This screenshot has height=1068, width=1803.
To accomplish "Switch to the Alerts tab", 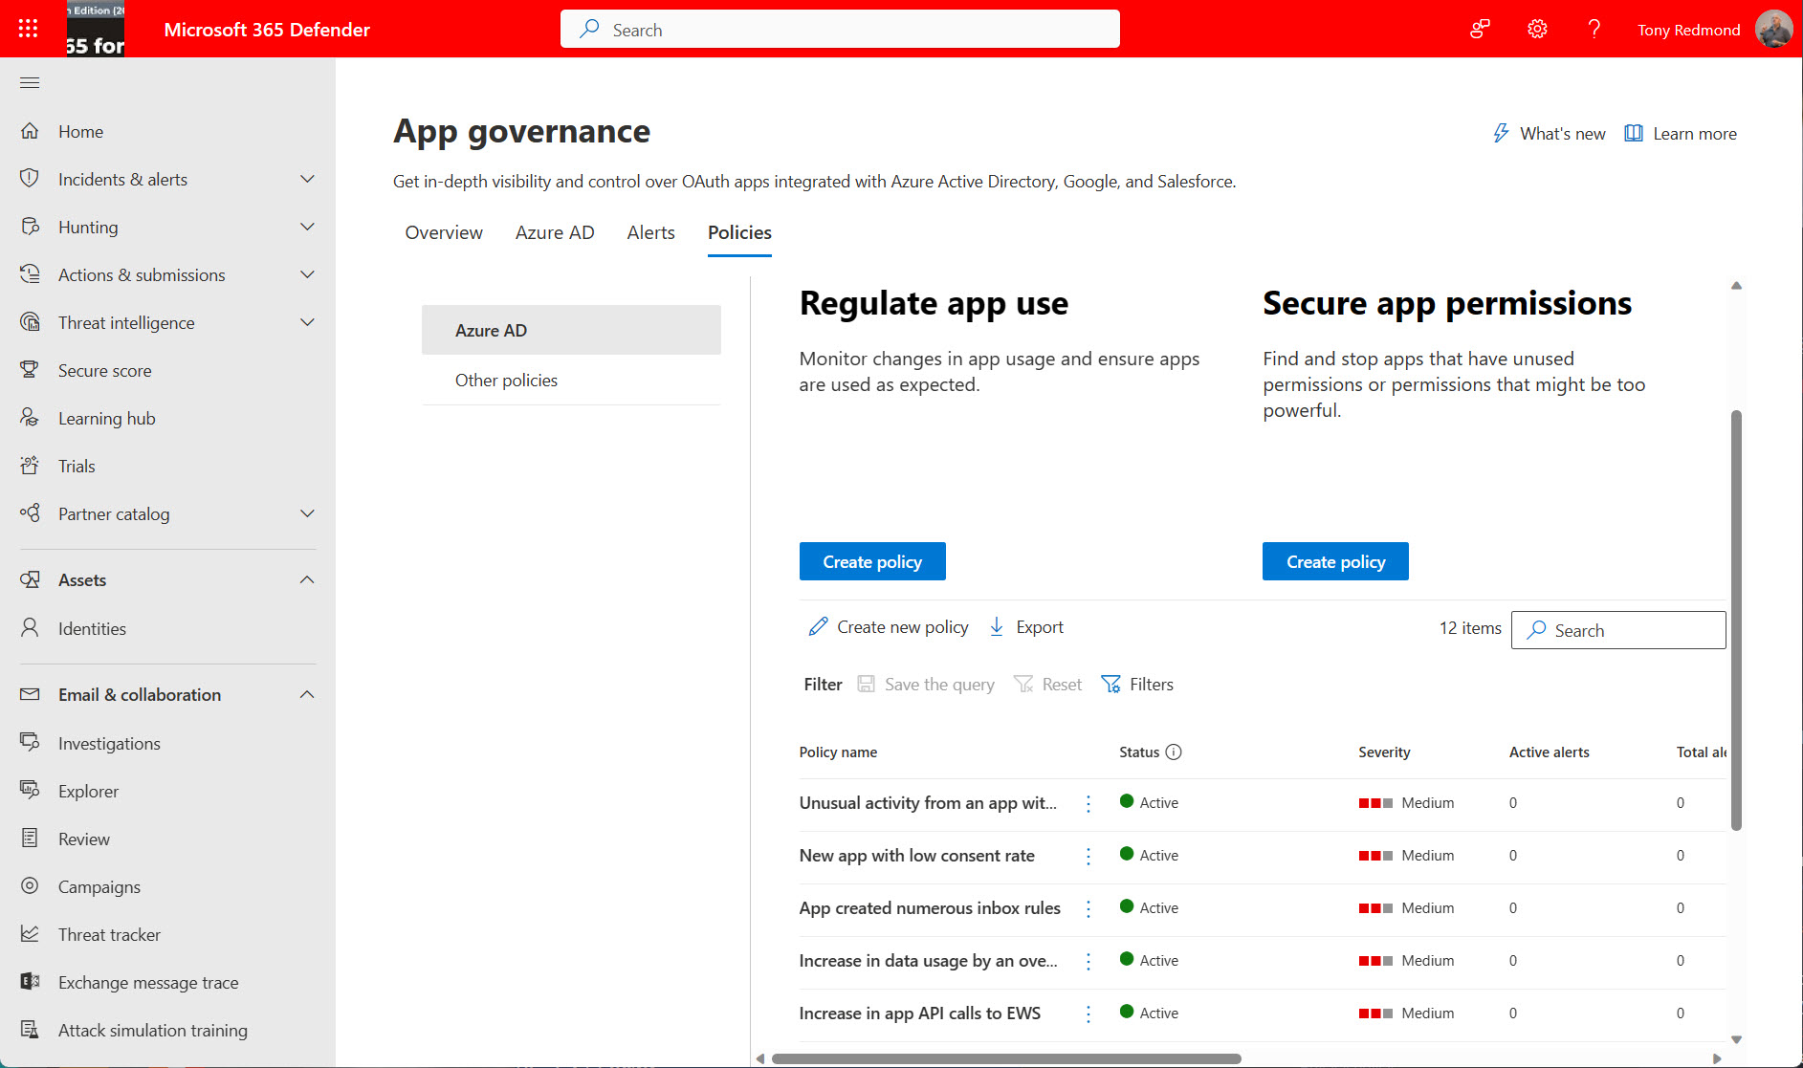I will pyautogui.click(x=650, y=232).
